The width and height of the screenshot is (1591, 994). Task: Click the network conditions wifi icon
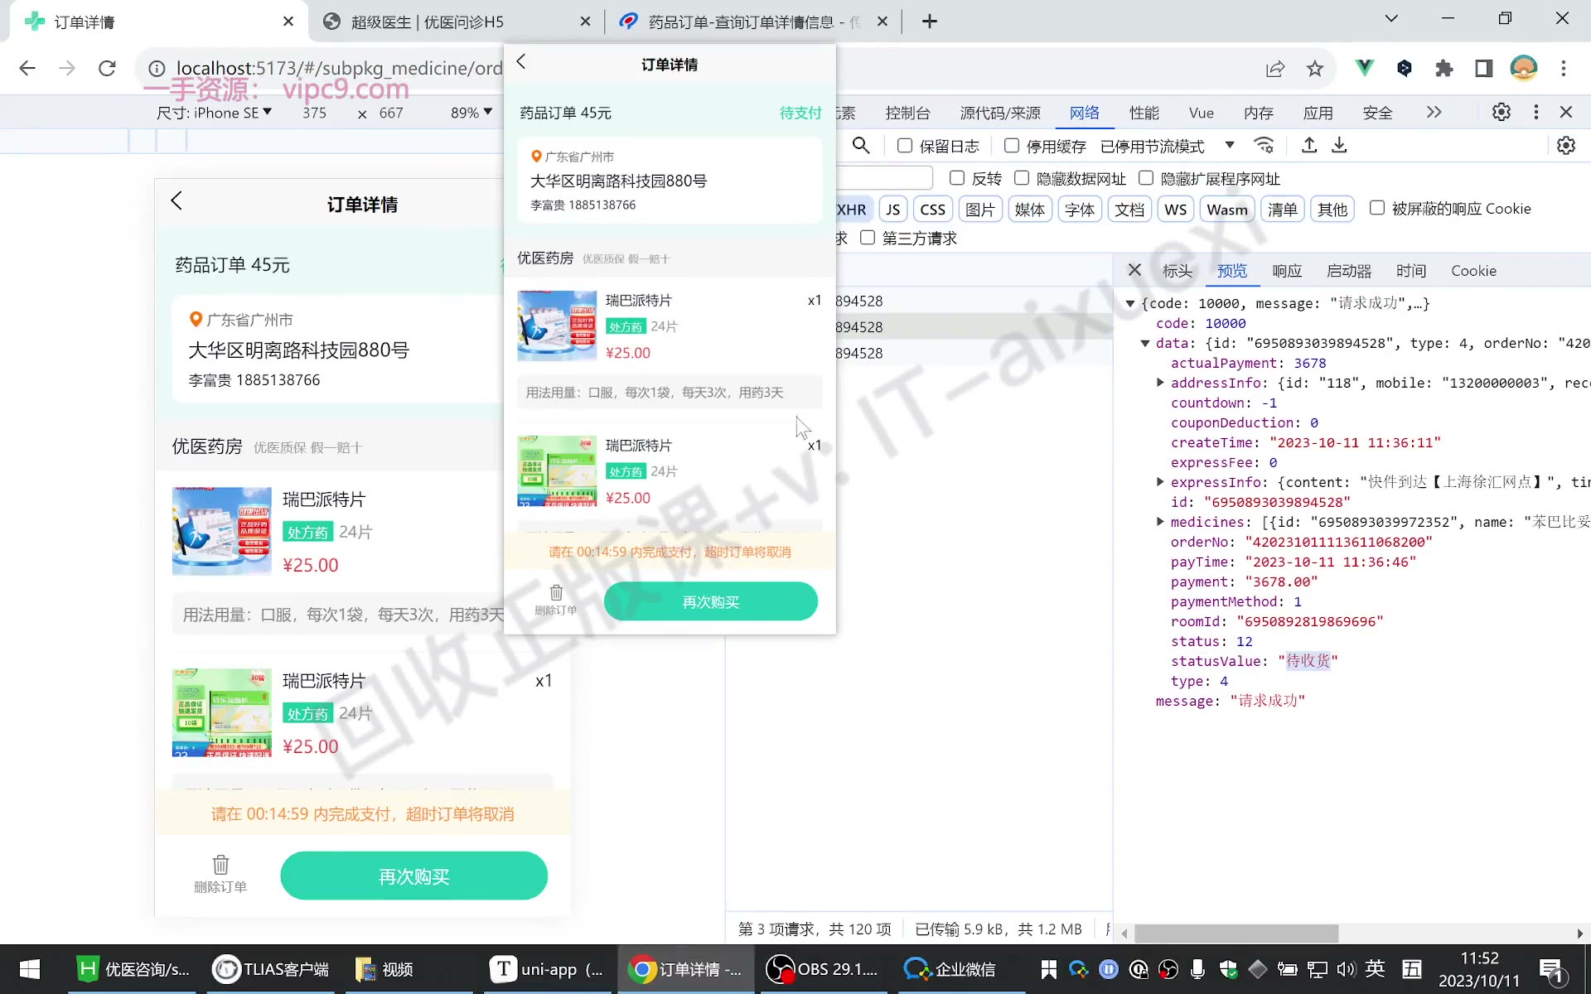tap(1264, 146)
